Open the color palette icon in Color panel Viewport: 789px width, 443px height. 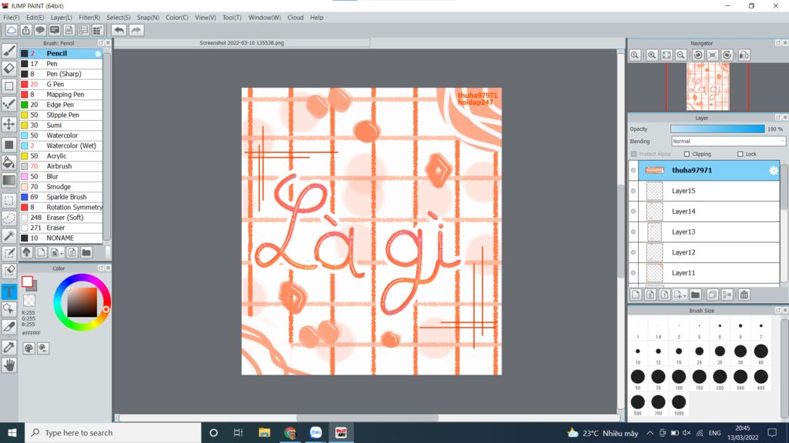29,348
